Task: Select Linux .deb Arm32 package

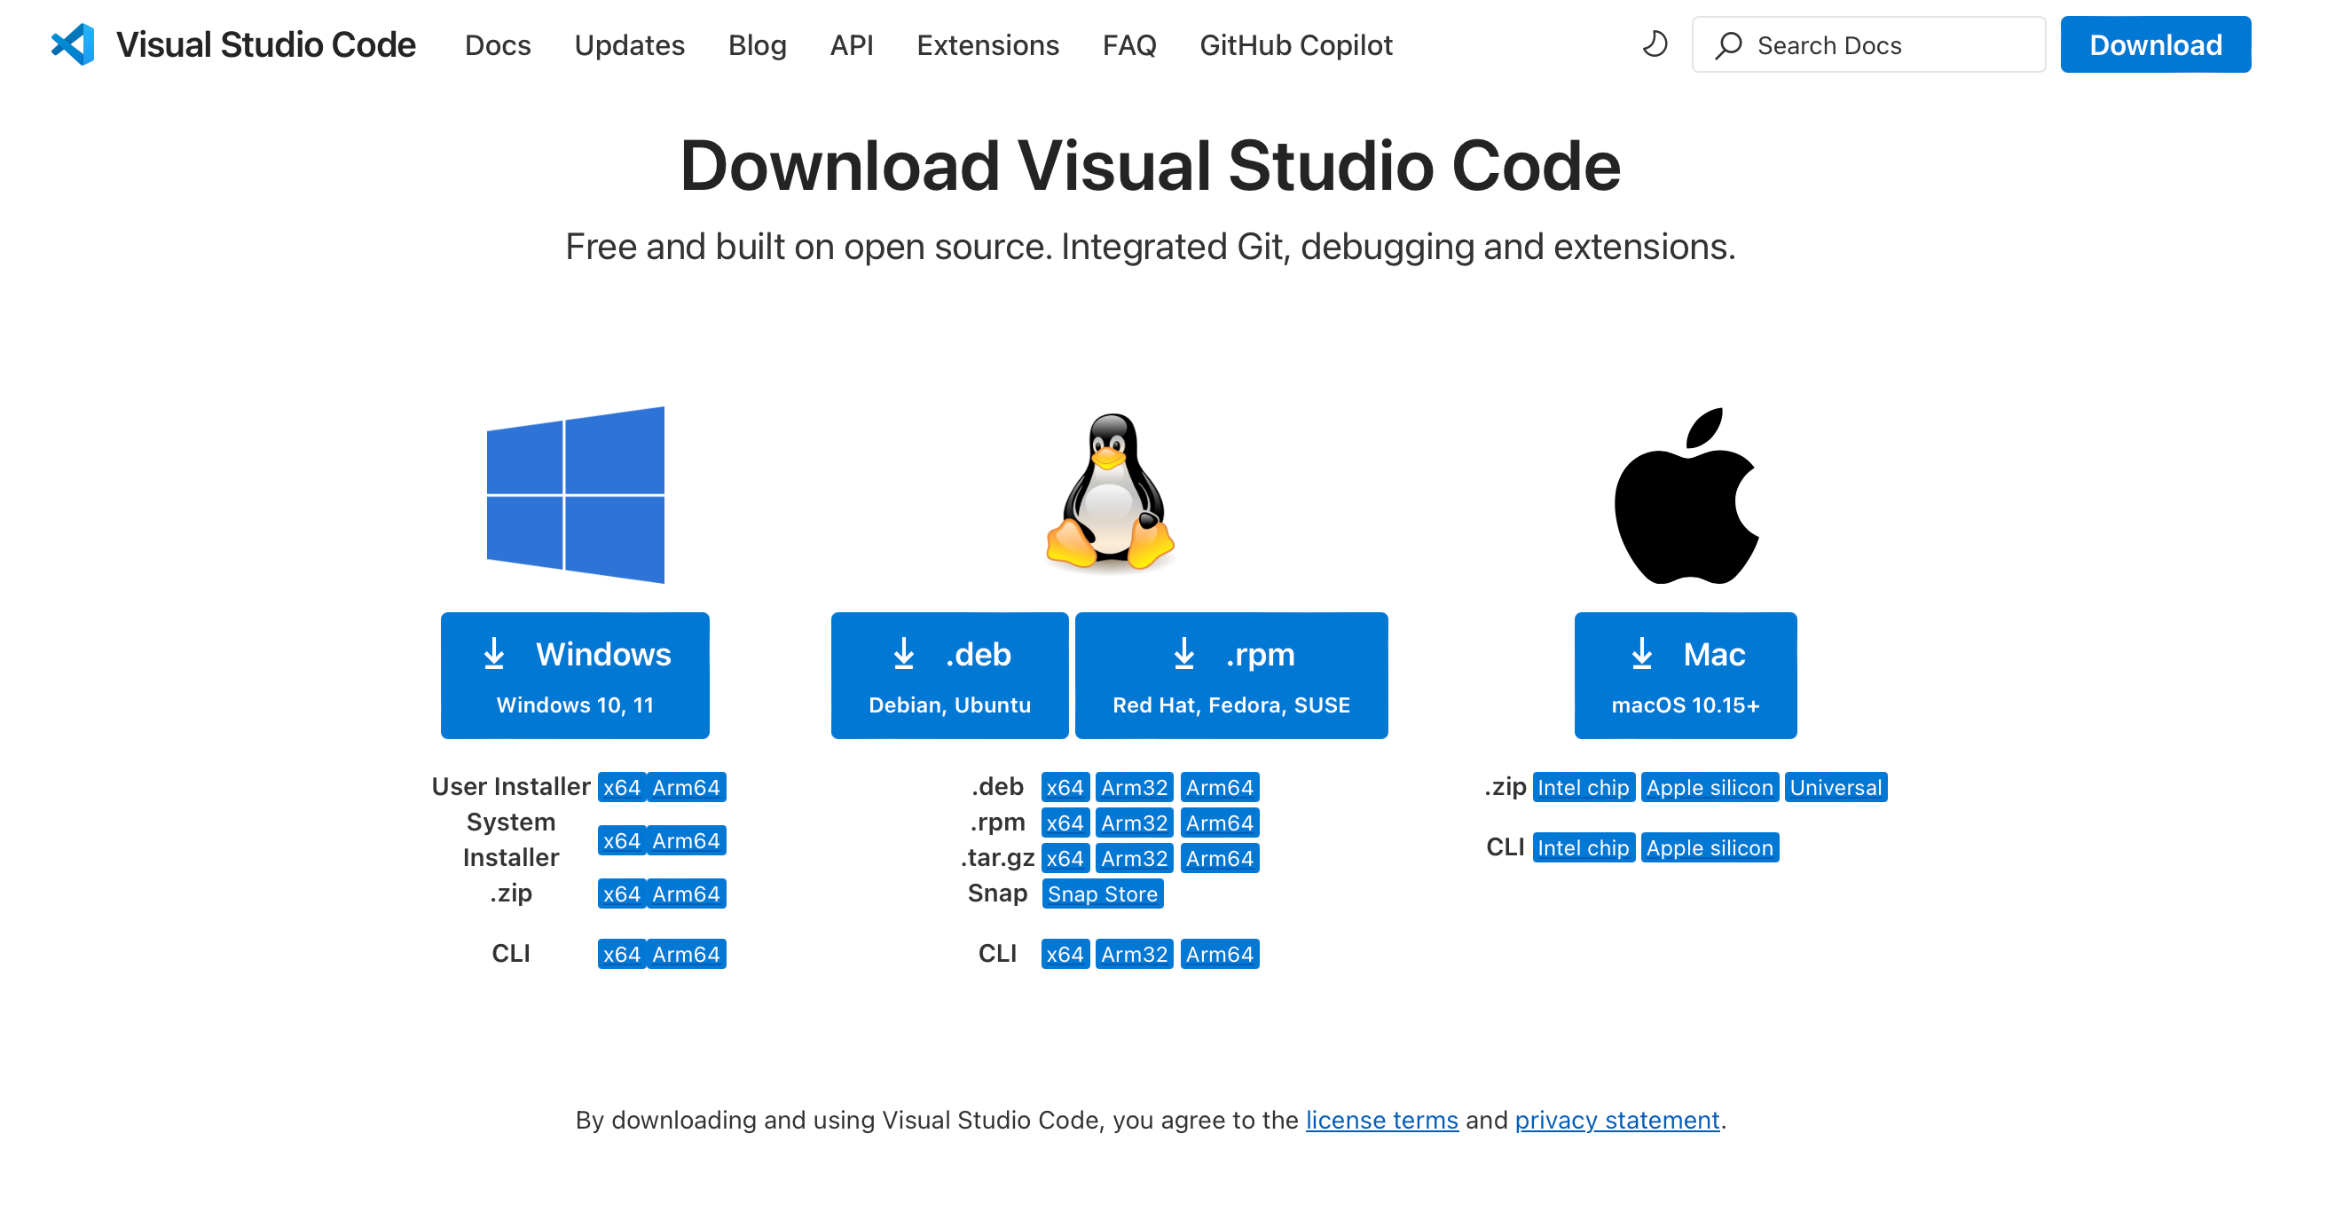Action: 1134,788
